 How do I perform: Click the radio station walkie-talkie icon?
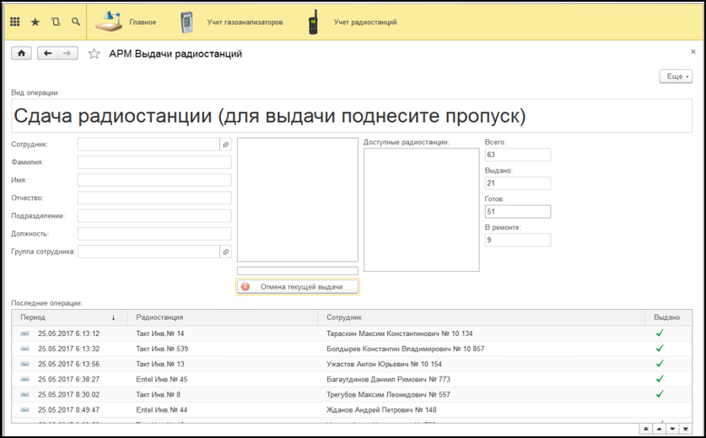313,22
